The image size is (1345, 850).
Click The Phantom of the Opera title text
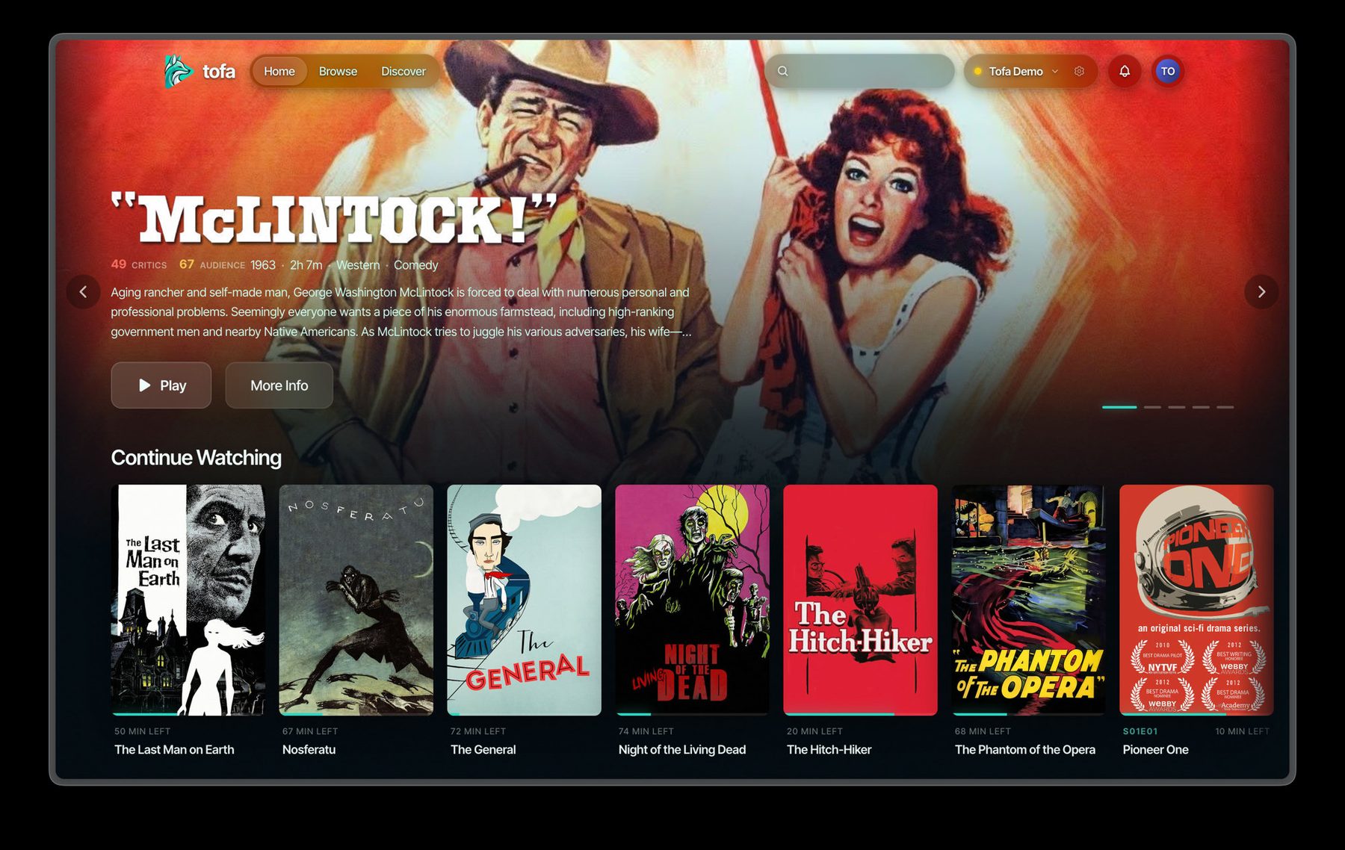pos(1025,749)
